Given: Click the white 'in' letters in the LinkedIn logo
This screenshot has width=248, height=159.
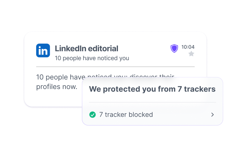Looking at the screenshot, I should point(43,51).
